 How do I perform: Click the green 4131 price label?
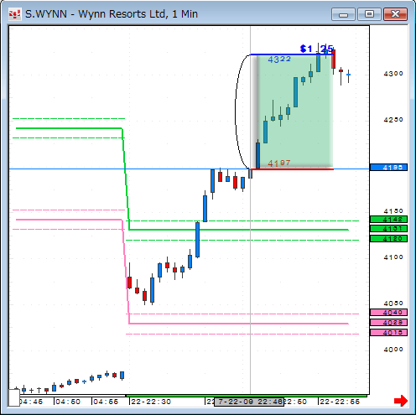click(388, 229)
